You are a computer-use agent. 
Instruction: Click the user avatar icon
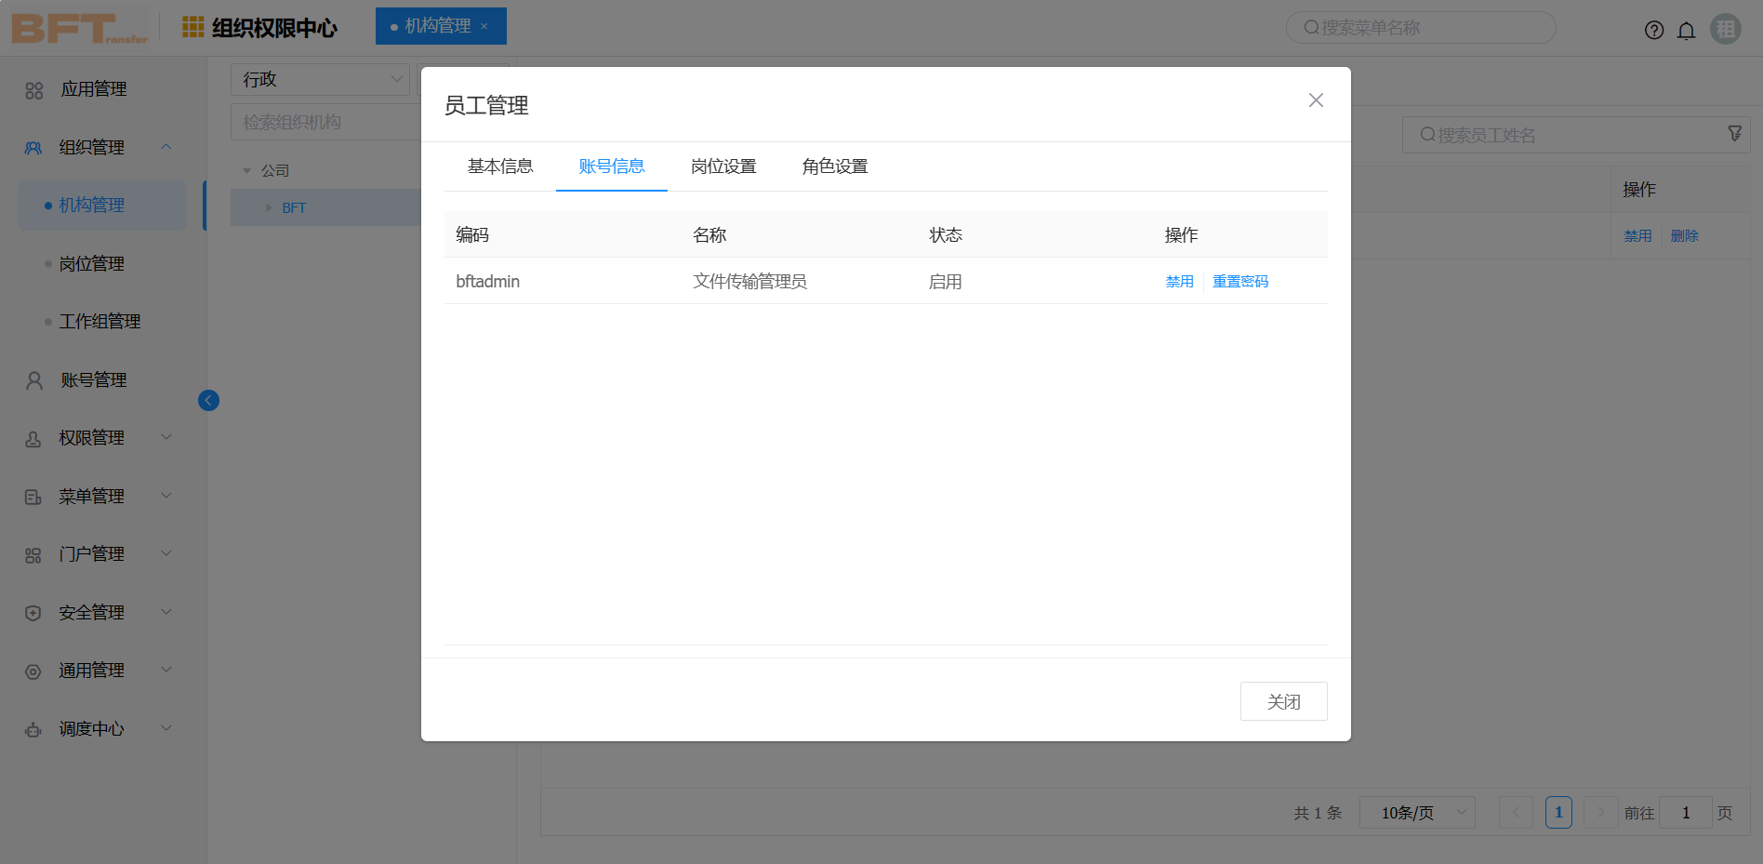click(1725, 29)
